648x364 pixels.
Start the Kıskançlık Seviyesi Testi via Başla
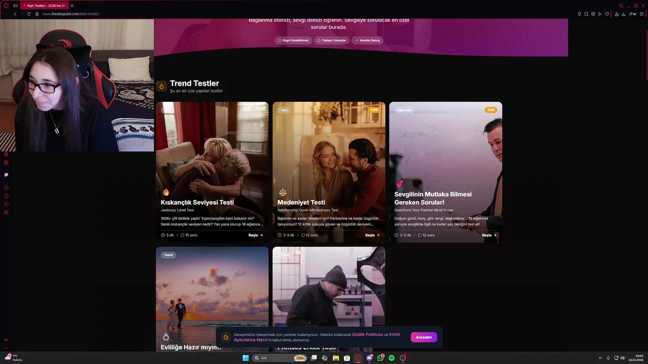(x=256, y=235)
